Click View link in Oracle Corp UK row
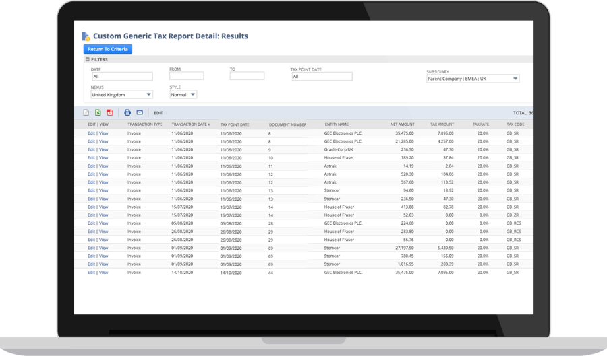Viewport: 607px width, 356px height. [103, 150]
